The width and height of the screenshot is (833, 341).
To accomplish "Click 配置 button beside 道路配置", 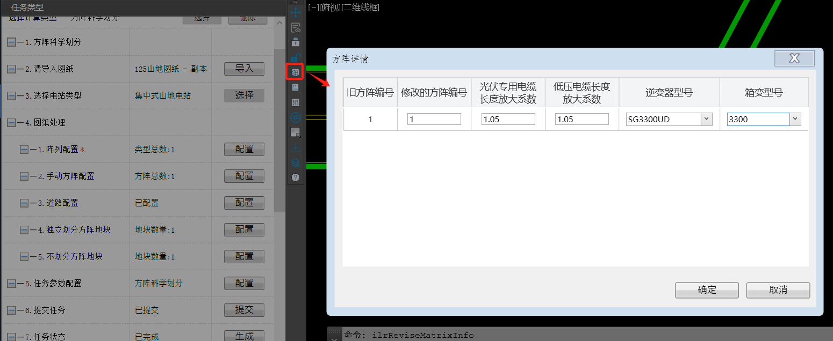I will tap(244, 203).
